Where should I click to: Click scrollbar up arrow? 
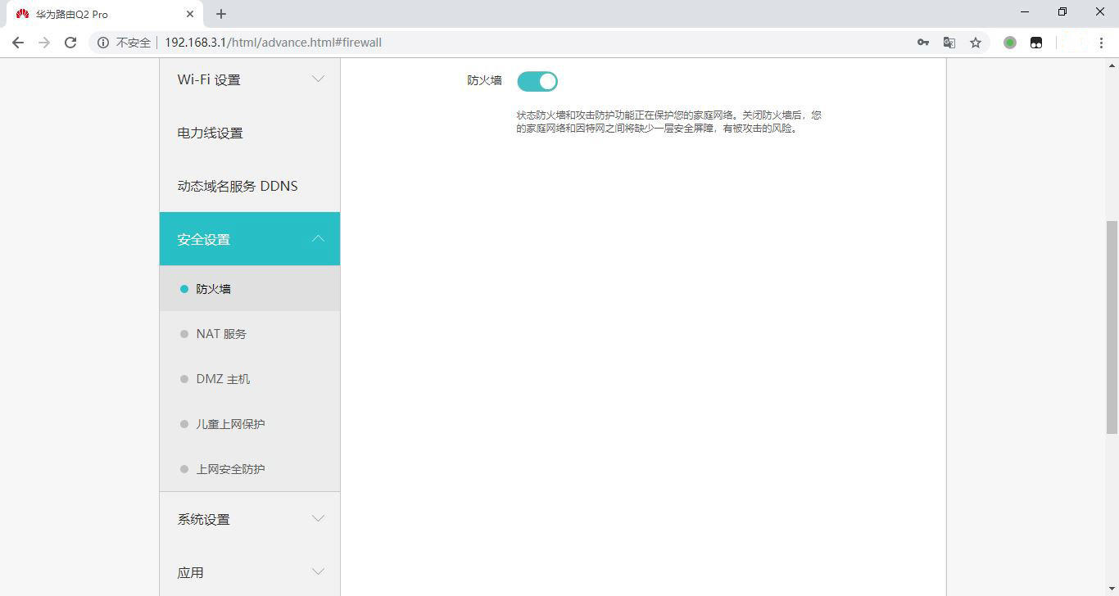[x=1112, y=65]
